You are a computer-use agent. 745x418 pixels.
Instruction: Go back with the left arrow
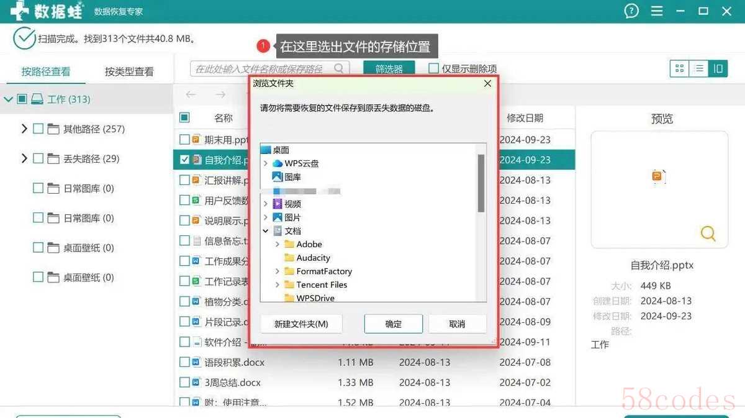[191, 94]
